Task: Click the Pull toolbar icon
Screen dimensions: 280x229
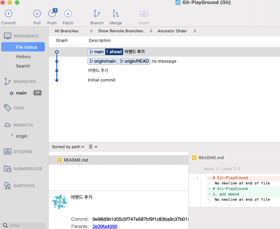Action: (37, 14)
